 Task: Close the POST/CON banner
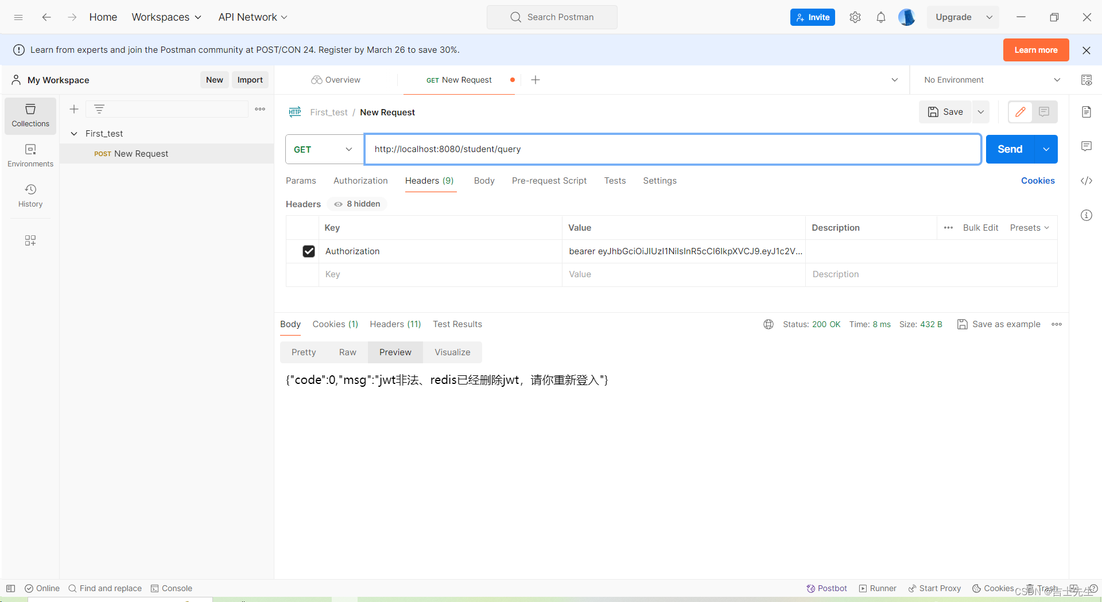(1087, 50)
